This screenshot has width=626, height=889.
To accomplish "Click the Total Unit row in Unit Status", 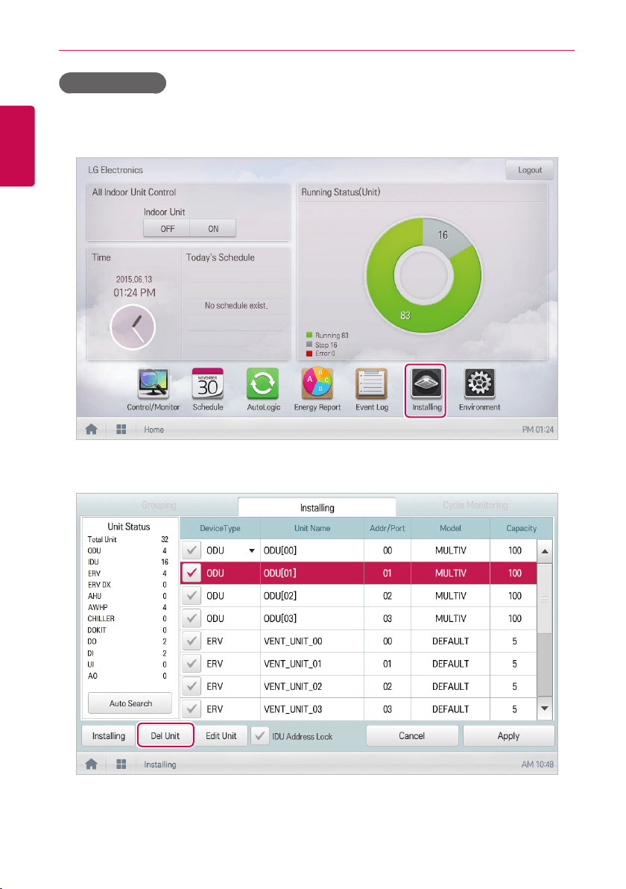I will 128,539.
